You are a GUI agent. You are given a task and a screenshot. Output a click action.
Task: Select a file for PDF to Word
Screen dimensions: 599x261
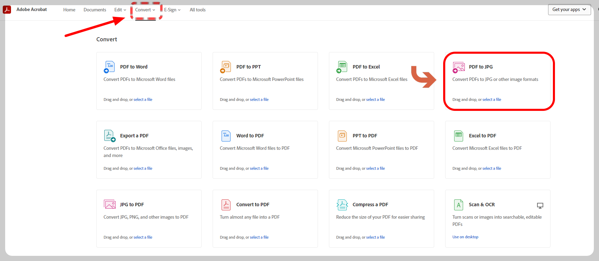click(x=143, y=100)
